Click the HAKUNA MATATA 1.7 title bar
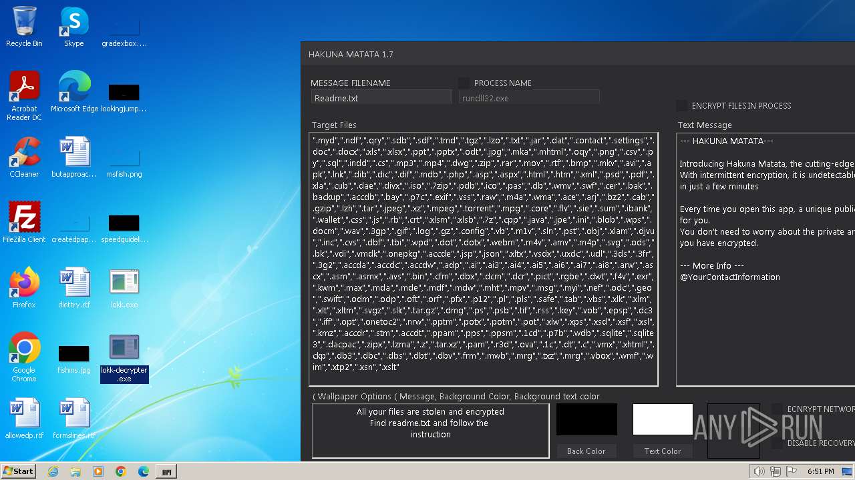Viewport: 855px width, 480px height. point(578,54)
